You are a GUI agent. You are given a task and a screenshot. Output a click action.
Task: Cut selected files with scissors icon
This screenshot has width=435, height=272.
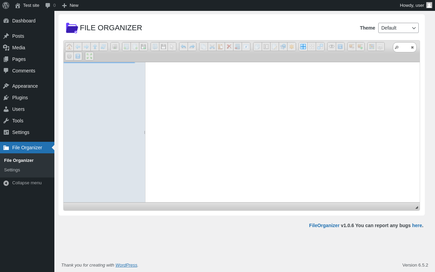[x=212, y=47]
